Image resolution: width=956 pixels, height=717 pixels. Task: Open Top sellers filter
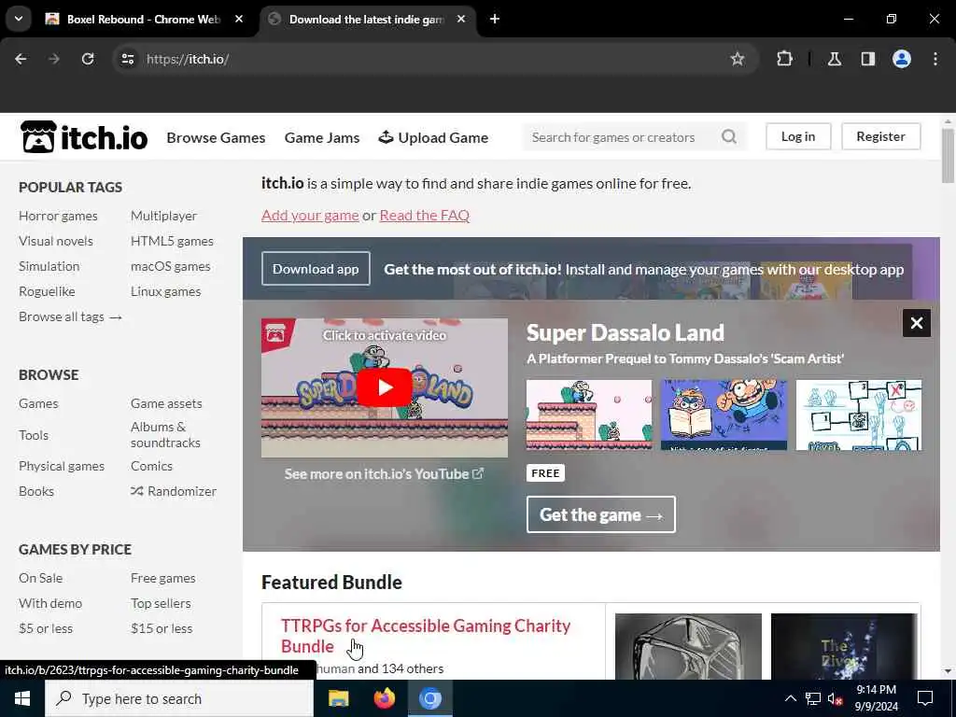tap(161, 604)
